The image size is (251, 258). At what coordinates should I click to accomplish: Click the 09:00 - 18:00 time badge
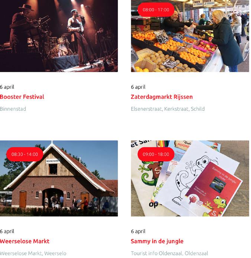[156, 154]
